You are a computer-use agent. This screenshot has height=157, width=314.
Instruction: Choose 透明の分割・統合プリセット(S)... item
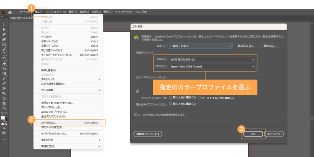click(68, 103)
